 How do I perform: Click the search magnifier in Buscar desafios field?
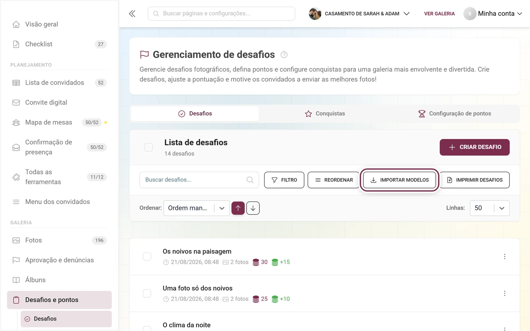pos(250,180)
